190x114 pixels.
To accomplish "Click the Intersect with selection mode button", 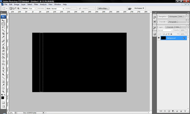I will [18, 9].
